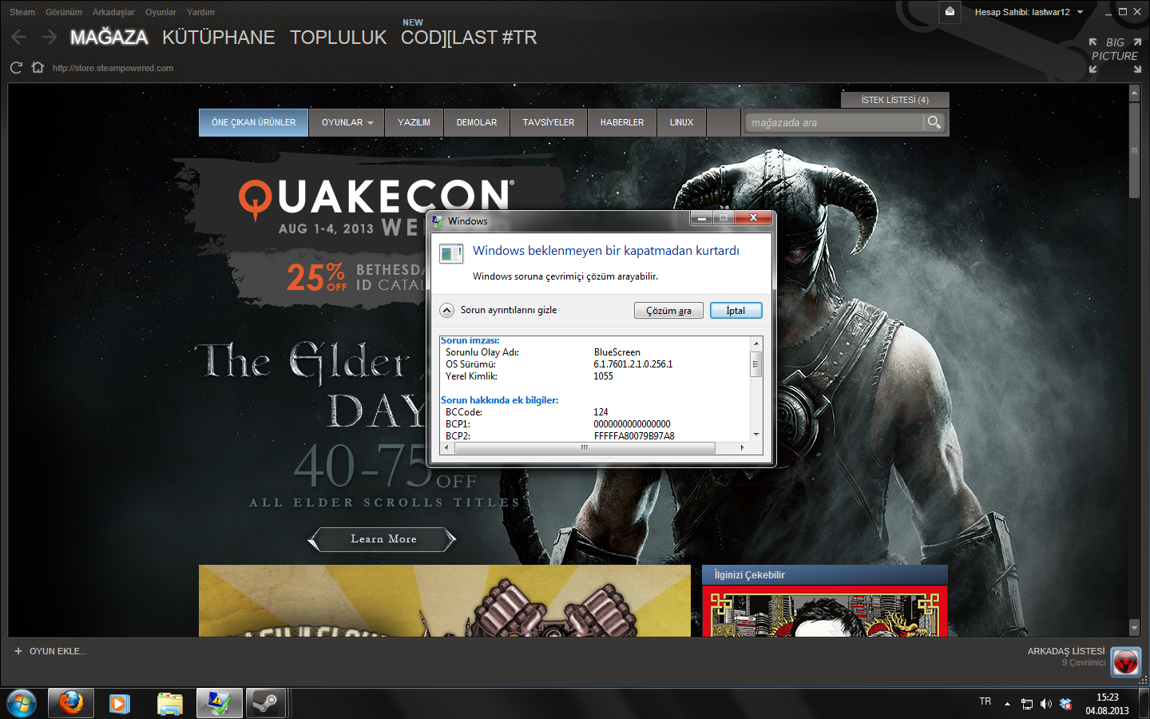This screenshot has width=1150, height=719.
Task: Switch to MAĞAZA section
Action: point(109,38)
